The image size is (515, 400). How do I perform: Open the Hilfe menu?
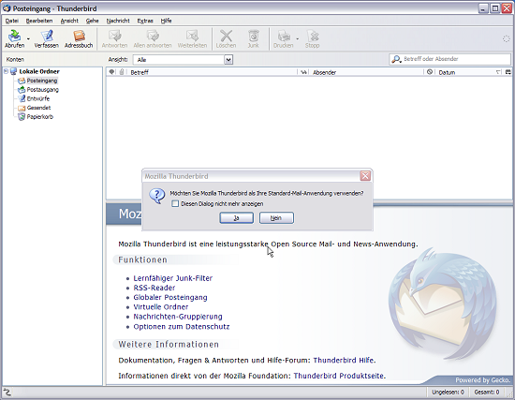[x=166, y=21]
